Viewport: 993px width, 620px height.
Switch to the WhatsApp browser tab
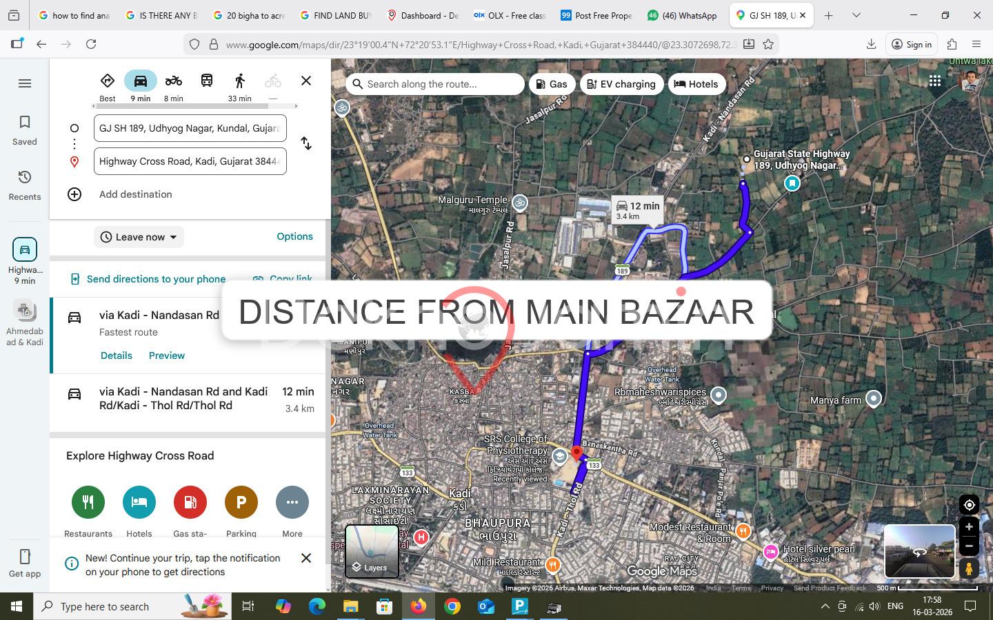coord(683,15)
